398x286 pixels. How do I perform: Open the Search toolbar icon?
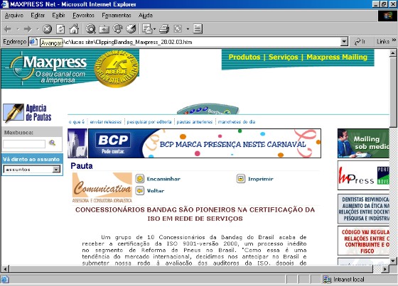click(90, 29)
